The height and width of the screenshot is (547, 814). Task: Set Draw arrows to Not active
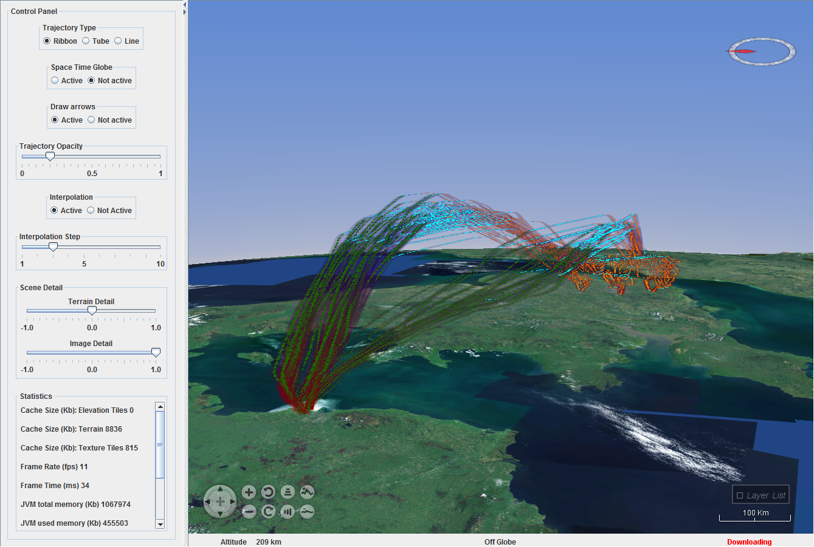pos(92,120)
